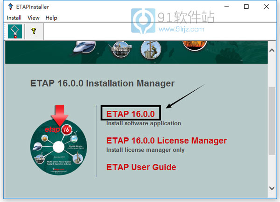Minimize the ETAPInstaller window
Screen dimensions: 280x202
click(225, 7)
